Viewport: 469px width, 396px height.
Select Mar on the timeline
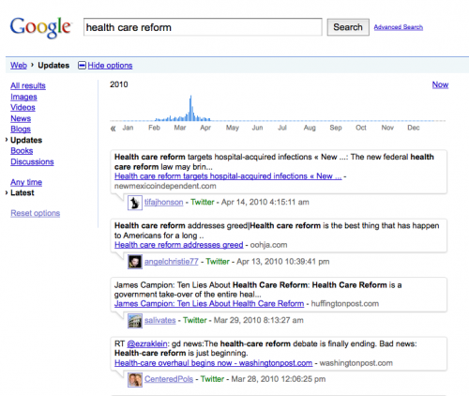[180, 128]
